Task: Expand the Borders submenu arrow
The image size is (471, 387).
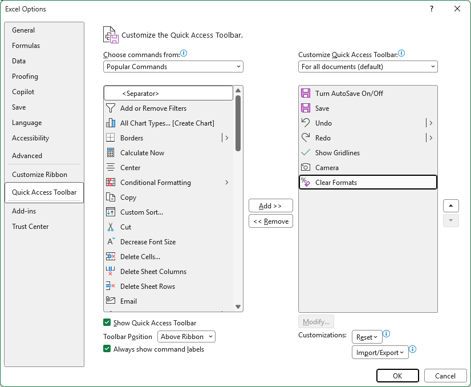Action: 226,138
